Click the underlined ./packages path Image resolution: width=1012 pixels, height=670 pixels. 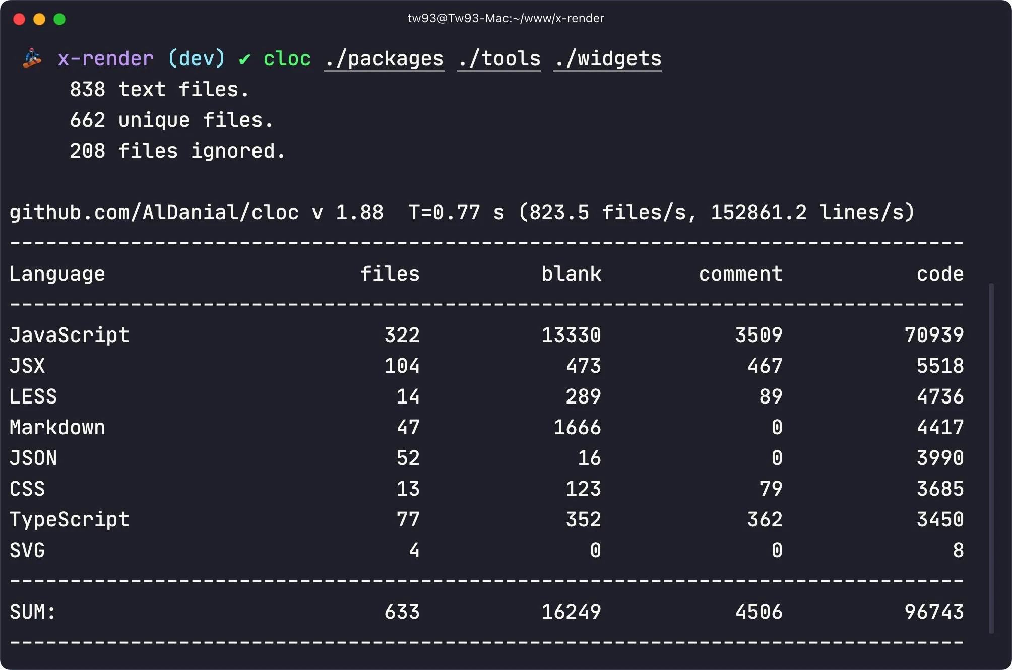[x=384, y=59]
